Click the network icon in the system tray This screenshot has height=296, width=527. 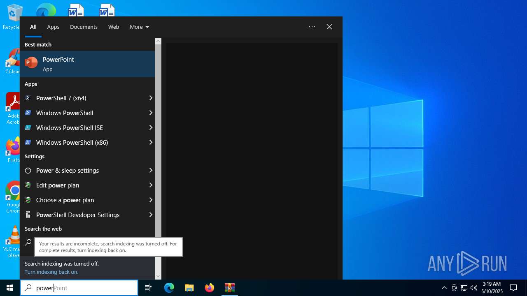click(x=464, y=288)
